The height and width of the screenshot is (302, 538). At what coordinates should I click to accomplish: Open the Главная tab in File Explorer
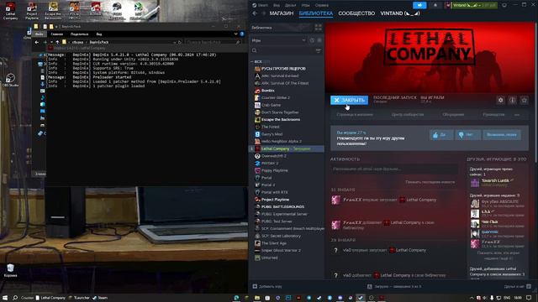click(x=57, y=34)
